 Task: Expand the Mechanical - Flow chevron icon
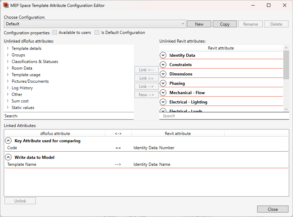coord(163,93)
